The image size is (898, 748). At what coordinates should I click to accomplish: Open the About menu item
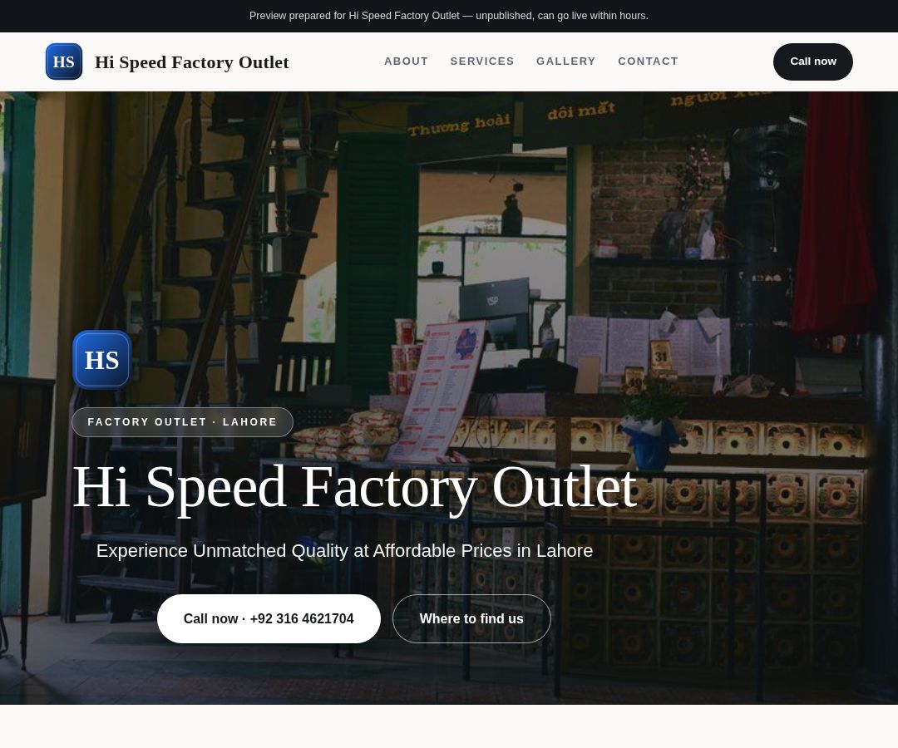[x=406, y=62]
